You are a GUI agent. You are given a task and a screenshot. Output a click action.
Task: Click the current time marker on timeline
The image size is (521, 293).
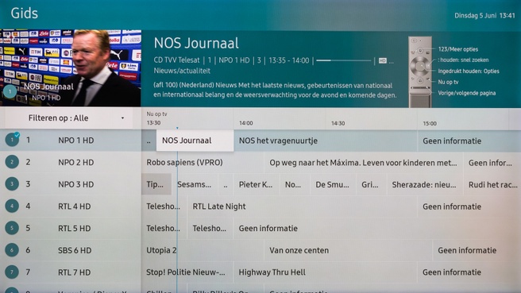coord(177,128)
